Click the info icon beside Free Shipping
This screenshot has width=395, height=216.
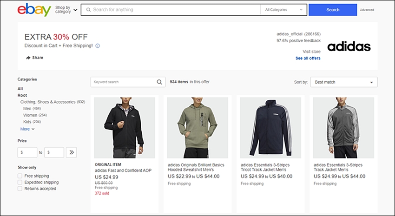pyautogui.click(x=98, y=46)
